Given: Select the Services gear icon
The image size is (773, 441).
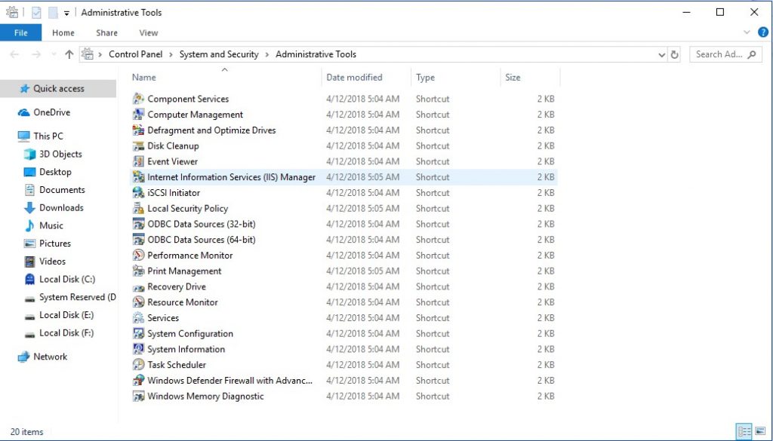Looking at the screenshot, I should click(139, 318).
